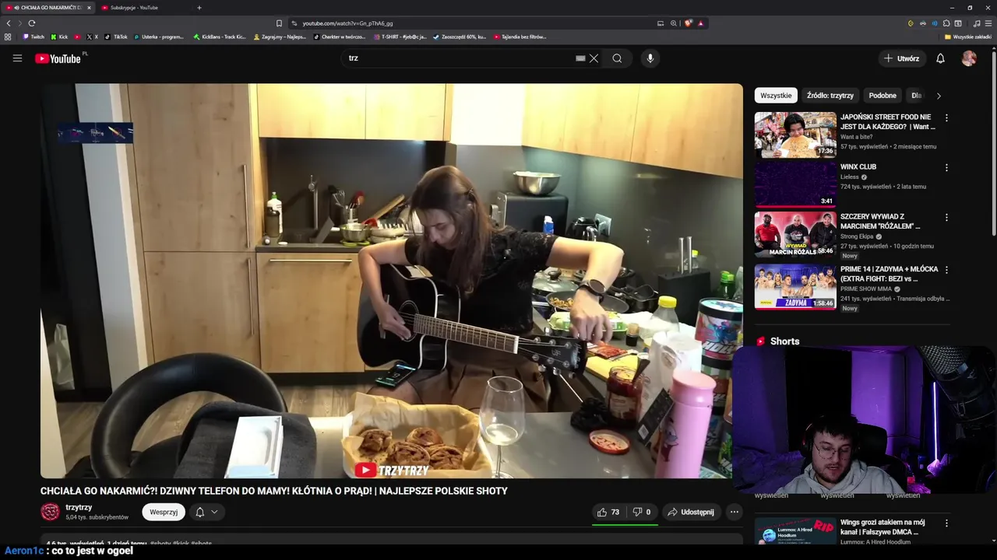Image resolution: width=997 pixels, height=560 pixels.
Task: Open the account avatar menu
Action: (x=969, y=58)
